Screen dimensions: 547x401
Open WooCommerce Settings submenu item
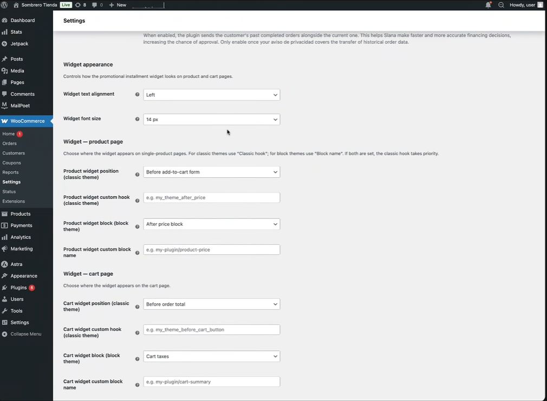11,182
